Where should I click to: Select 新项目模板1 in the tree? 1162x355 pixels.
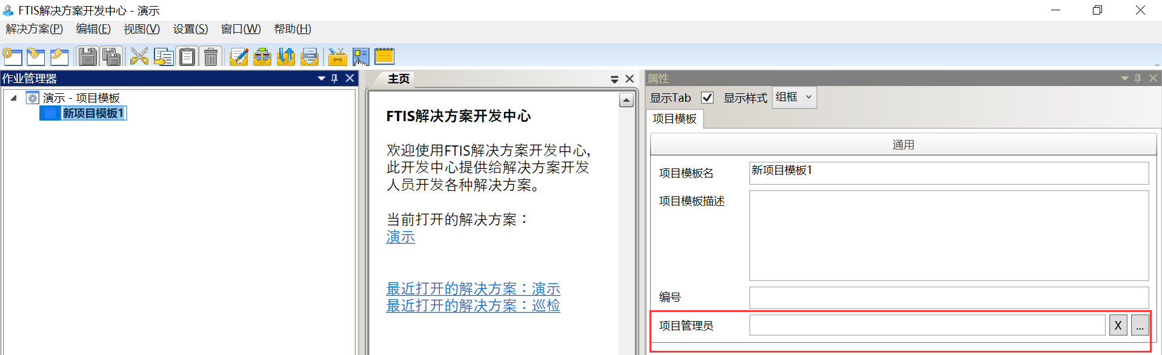93,113
